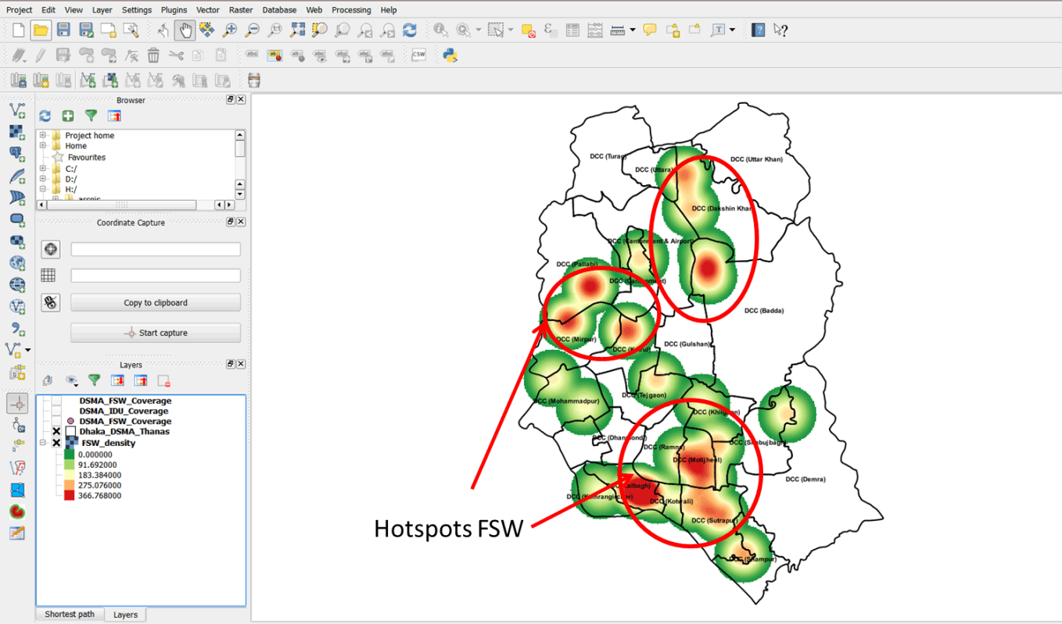Click the green Add Selected Layers plus icon
The image size is (1062, 624).
68,116
